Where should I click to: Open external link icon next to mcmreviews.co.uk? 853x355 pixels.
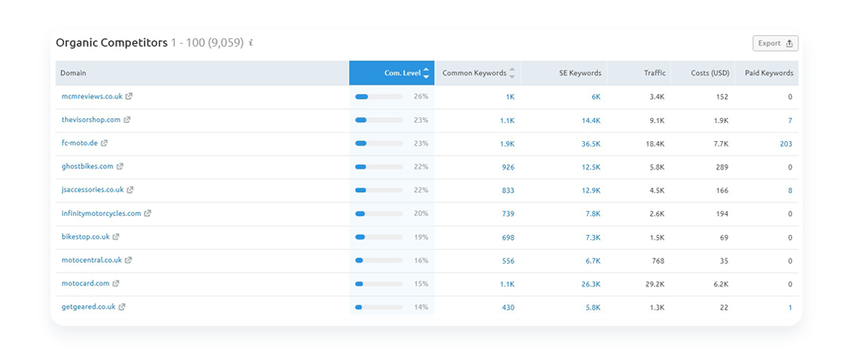(129, 97)
